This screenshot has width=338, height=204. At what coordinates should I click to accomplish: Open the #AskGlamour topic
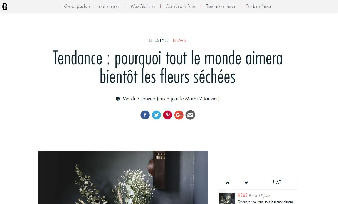point(143,6)
